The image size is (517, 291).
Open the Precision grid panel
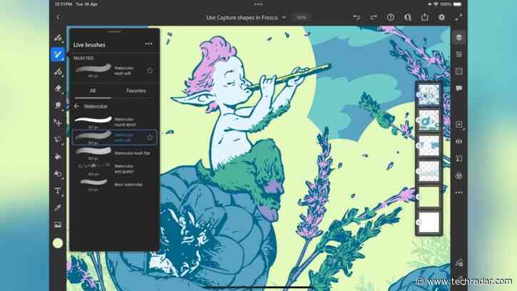459,71
